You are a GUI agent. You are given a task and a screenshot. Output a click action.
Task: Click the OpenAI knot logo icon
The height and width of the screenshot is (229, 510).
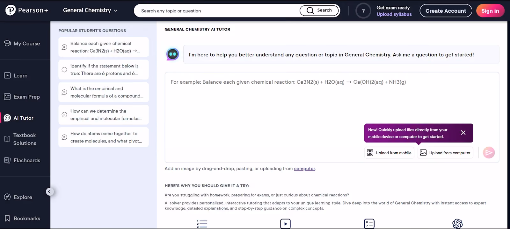pos(457,224)
